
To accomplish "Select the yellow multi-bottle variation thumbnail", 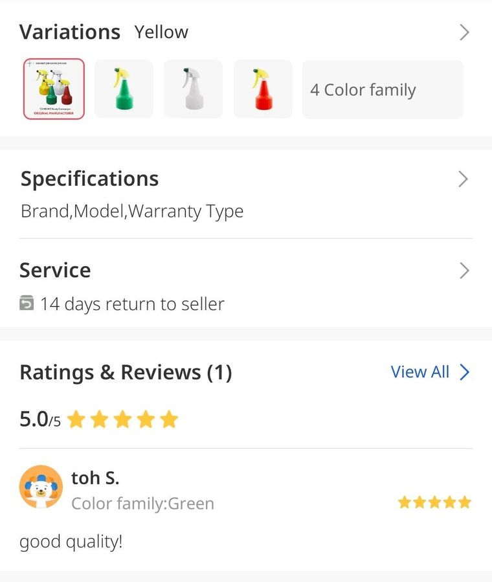I will [x=54, y=89].
